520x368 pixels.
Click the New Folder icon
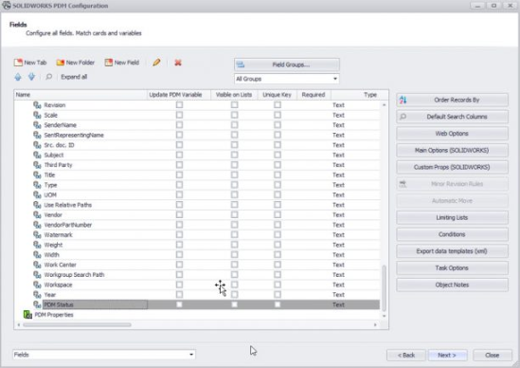point(60,63)
